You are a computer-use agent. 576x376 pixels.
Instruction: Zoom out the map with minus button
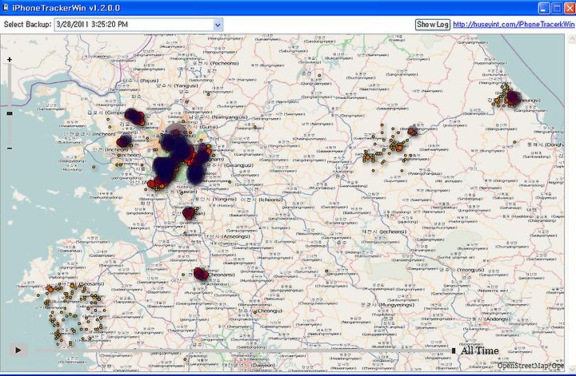[x=10, y=148]
